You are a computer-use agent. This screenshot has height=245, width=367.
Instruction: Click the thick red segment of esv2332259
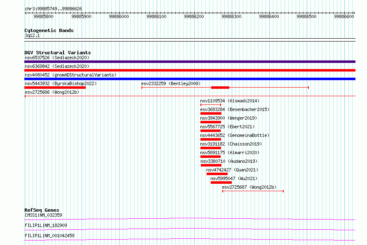220,88
